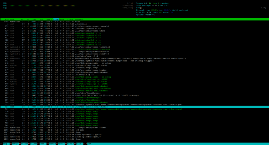The height and width of the screenshot is (145, 269).
Task: Select the dbus-daemon row PID 634
Action: 134,59
